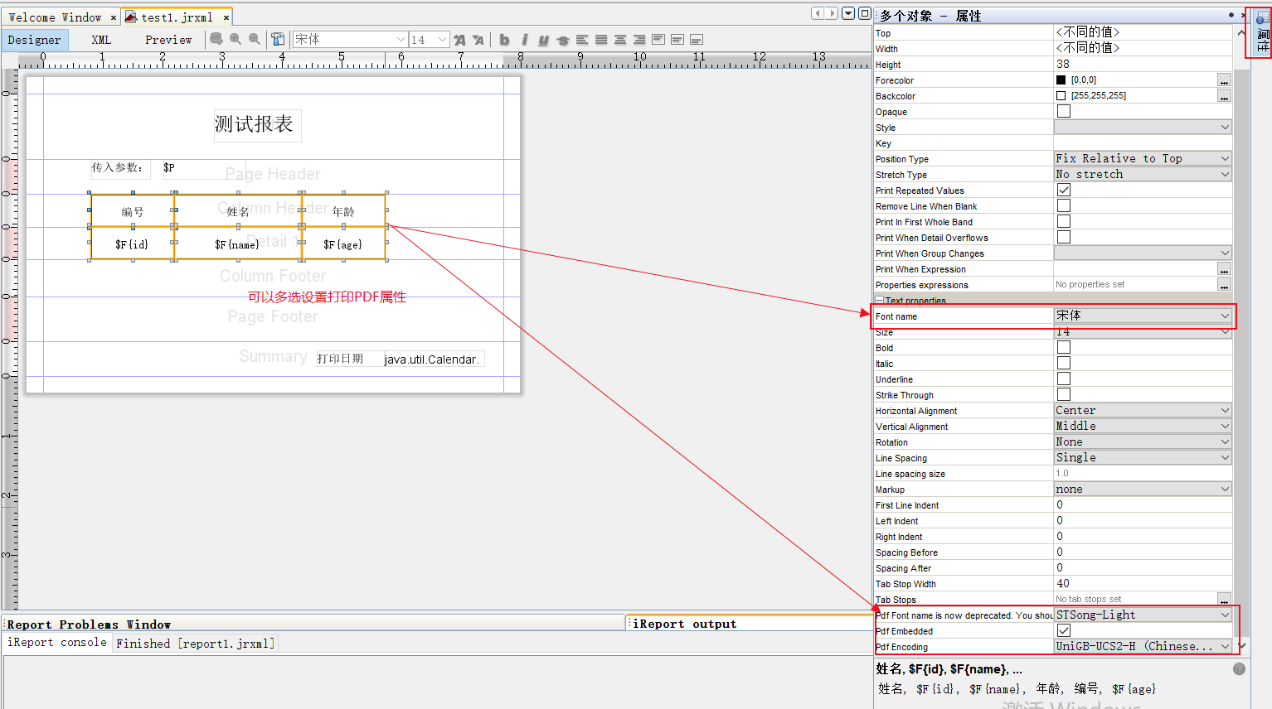Collapse the Text properties section
1272x709 pixels.
pyautogui.click(x=880, y=301)
